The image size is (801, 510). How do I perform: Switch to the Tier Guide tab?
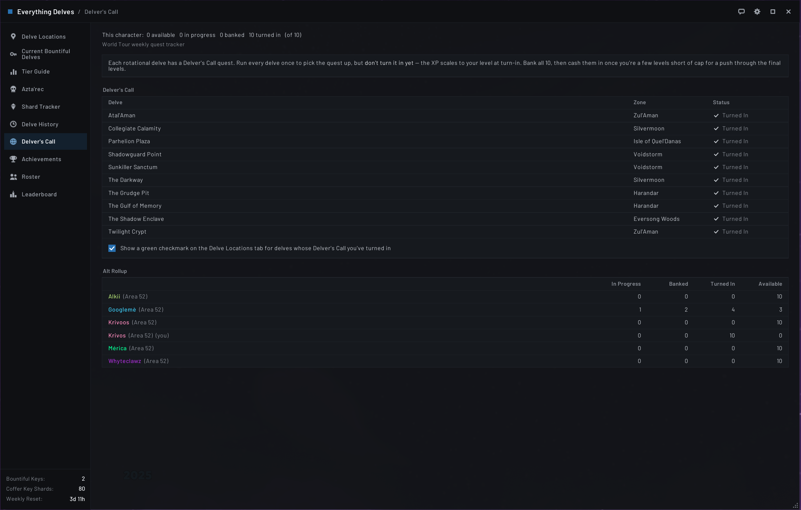(46, 72)
